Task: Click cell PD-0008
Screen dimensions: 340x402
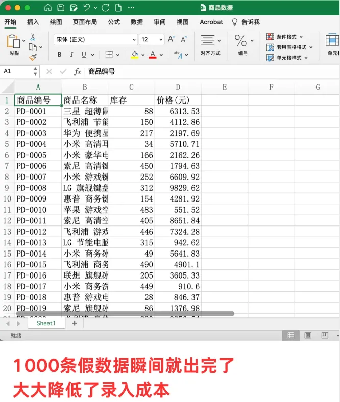Action: (x=38, y=188)
